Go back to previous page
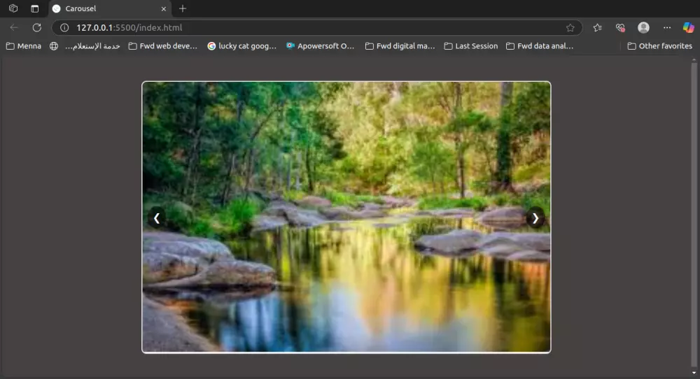Screen dimensions: 700x379 (14, 28)
